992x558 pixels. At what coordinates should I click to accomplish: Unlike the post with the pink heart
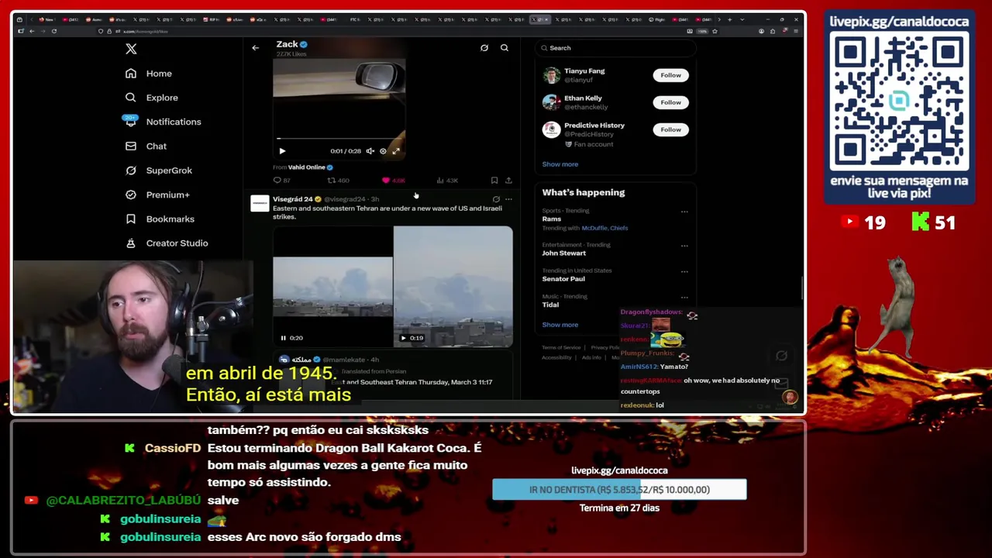(393, 181)
